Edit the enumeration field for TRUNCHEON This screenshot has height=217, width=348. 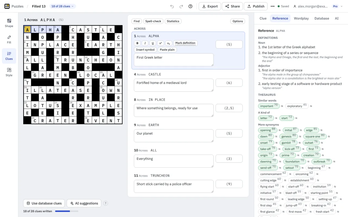click(x=229, y=184)
